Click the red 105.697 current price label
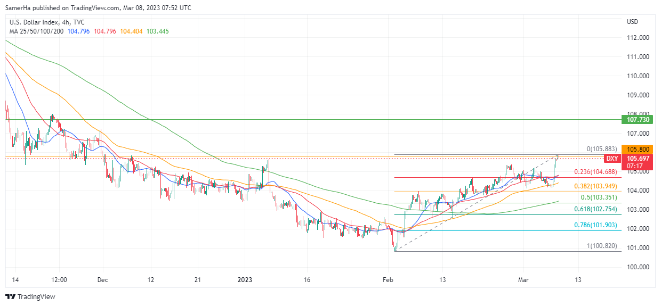This screenshot has height=306, width=661. pos(638,159)
